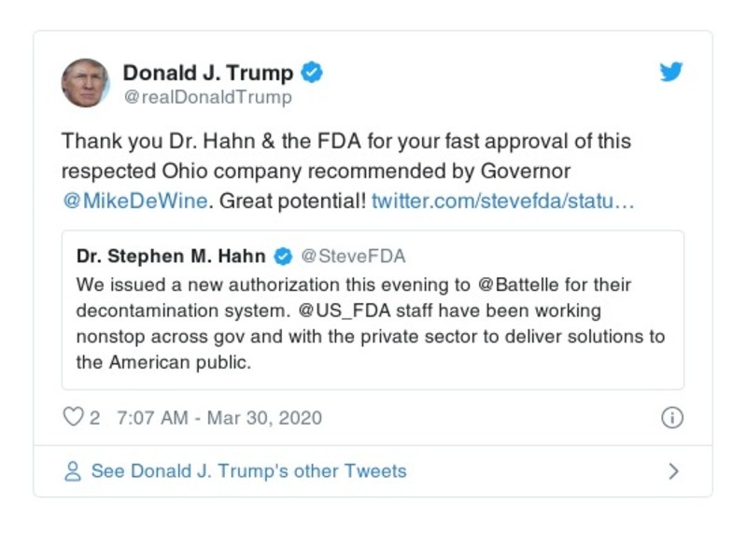The height and width of the screenshot is (544, 746).
Task: Open the tweet info icon
Action: pyautogui.click(x=671, y=418)
